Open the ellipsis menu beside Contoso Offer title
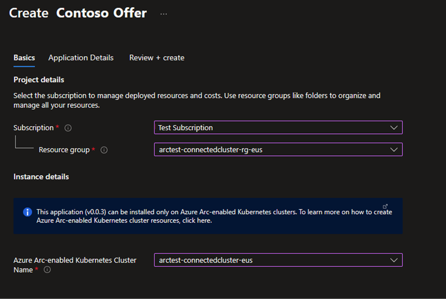The height and width of the screenshot is (299, 446). tap(164, 14)
